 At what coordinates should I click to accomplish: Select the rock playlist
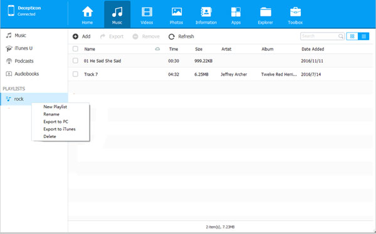34,99
